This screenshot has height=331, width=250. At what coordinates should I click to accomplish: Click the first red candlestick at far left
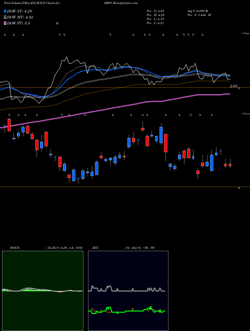[x=9, y=125]
